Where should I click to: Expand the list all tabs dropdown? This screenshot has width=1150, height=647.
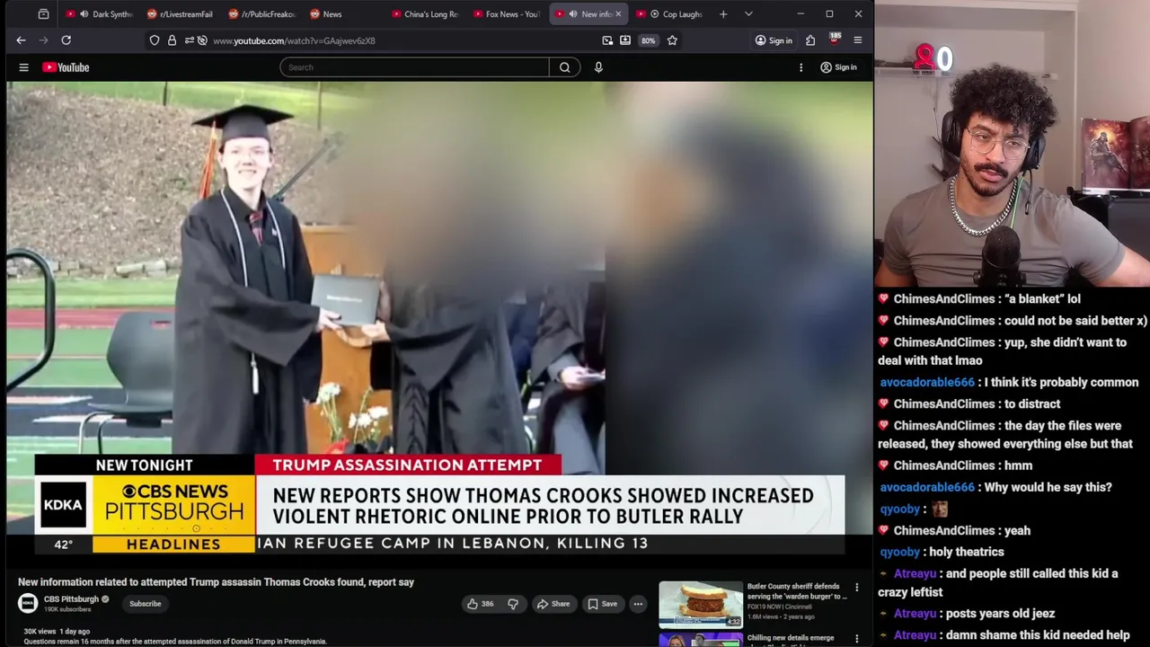[x=748, y=14]
